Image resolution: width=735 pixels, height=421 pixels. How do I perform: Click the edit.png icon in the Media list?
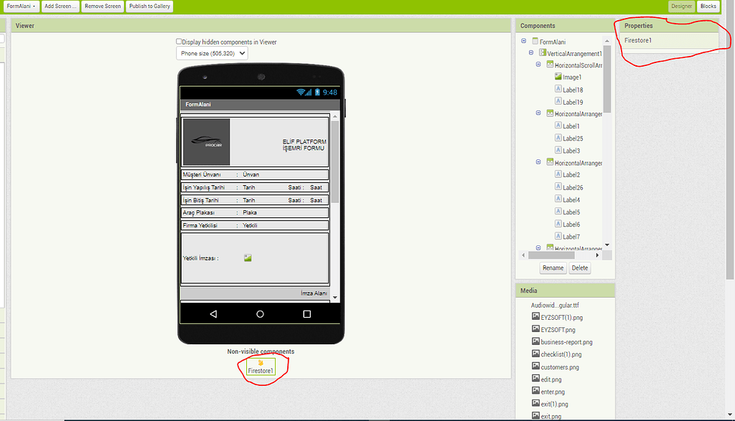click(x=535, y=379)
